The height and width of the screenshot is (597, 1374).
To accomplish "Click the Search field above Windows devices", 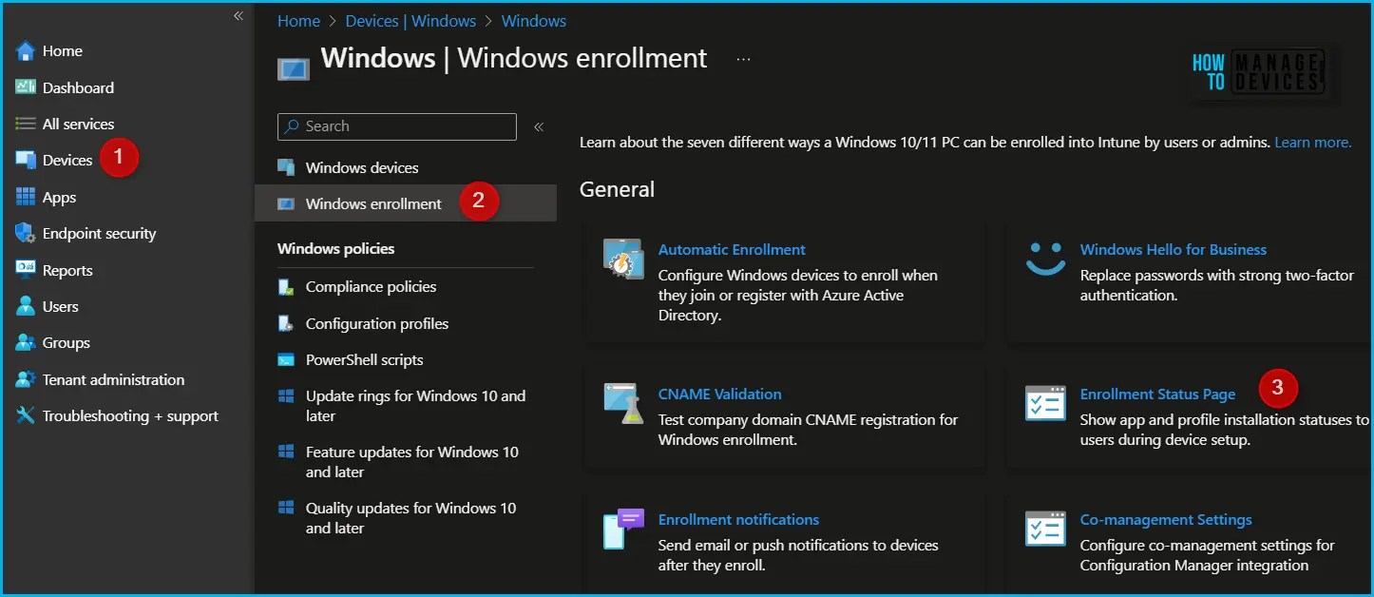I will coord(396,125).
